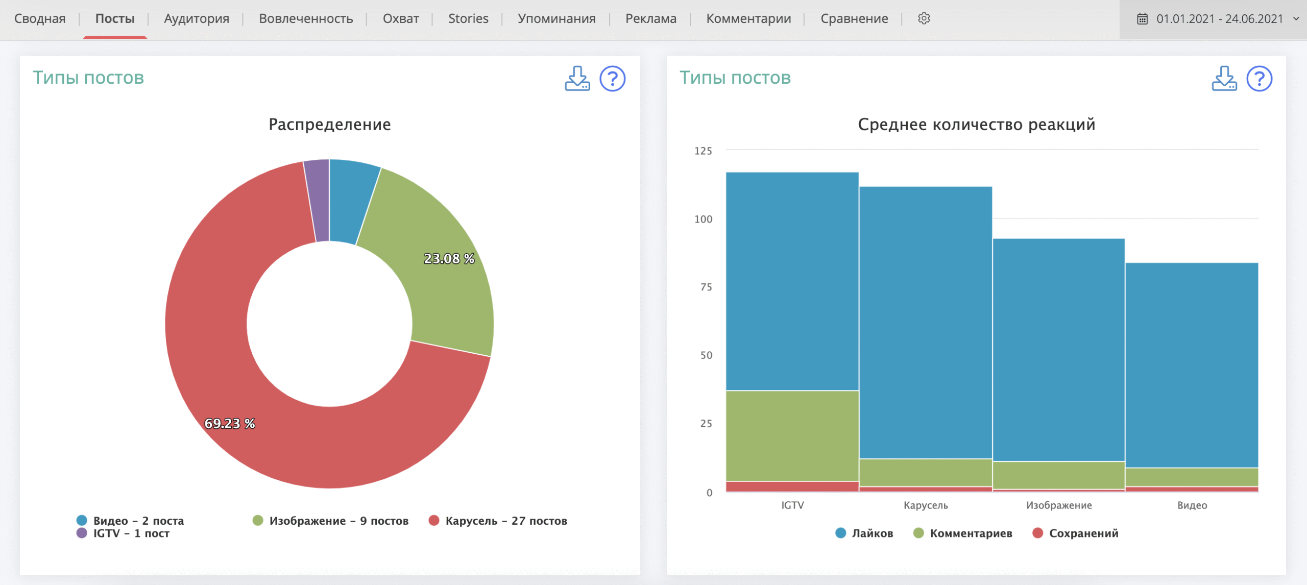This screenshot has height=585, width=1307.
Task: Download the Распределение donut chart
Action: tap(577, 79)
